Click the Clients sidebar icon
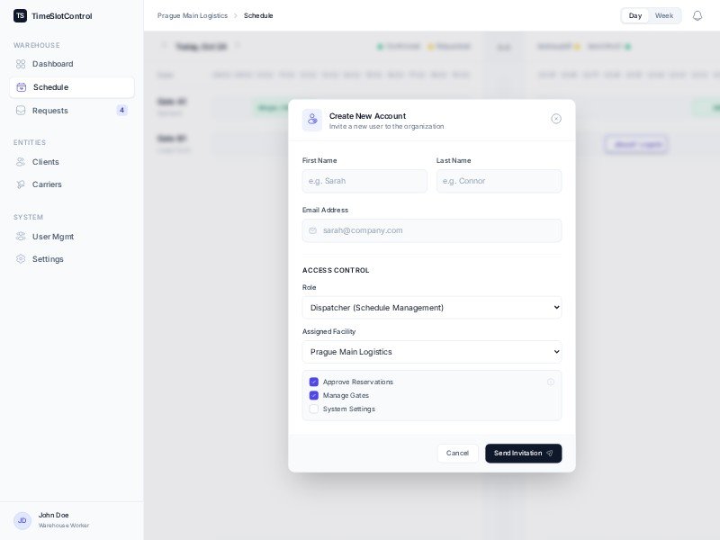This screenshot has height=540, width=720. click(x=21, y=162)
